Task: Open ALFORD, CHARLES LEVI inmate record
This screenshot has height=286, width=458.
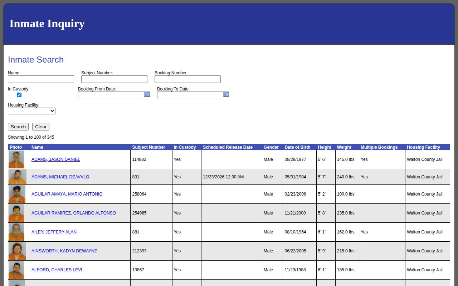Action: tap(57, 270)
